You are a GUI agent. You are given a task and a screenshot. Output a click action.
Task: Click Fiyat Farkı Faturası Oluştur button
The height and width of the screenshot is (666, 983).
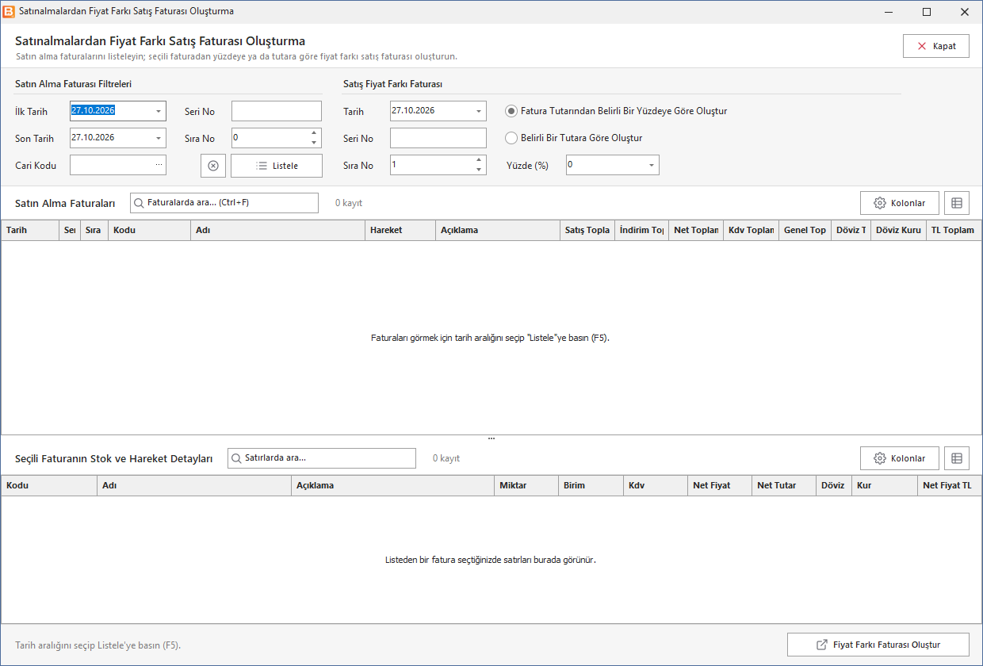[878, 645]
